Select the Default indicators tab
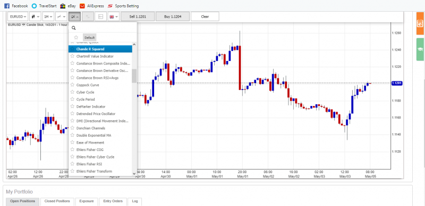 [x=89, y=38]
